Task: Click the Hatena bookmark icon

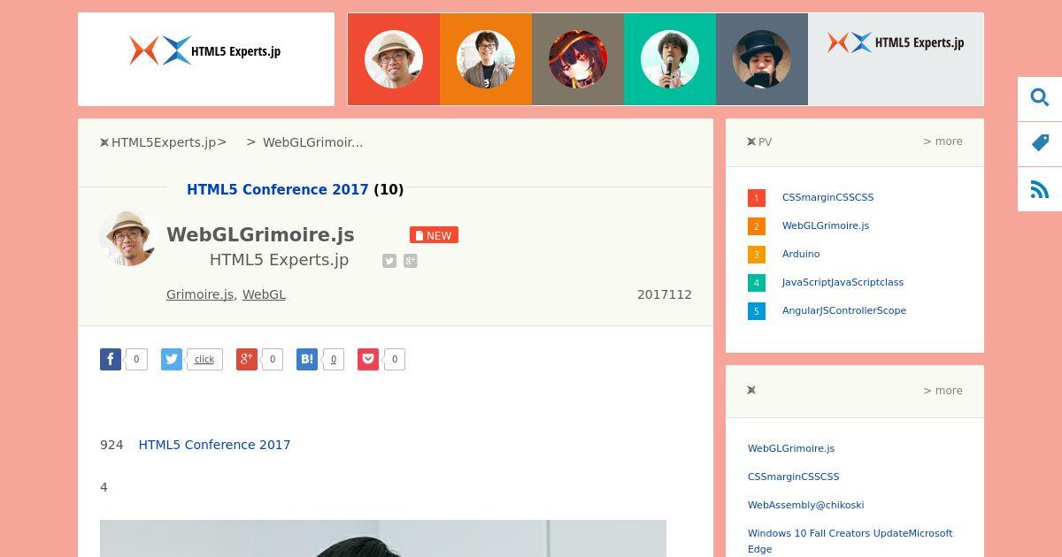Action: click(x=307, y=359)
